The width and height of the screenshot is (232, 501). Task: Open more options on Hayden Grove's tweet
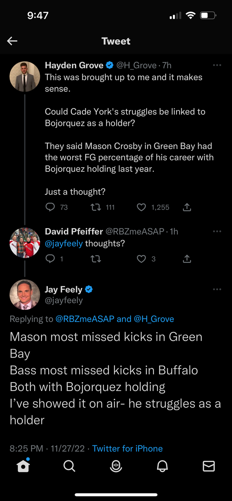click(x=217, y=65)
